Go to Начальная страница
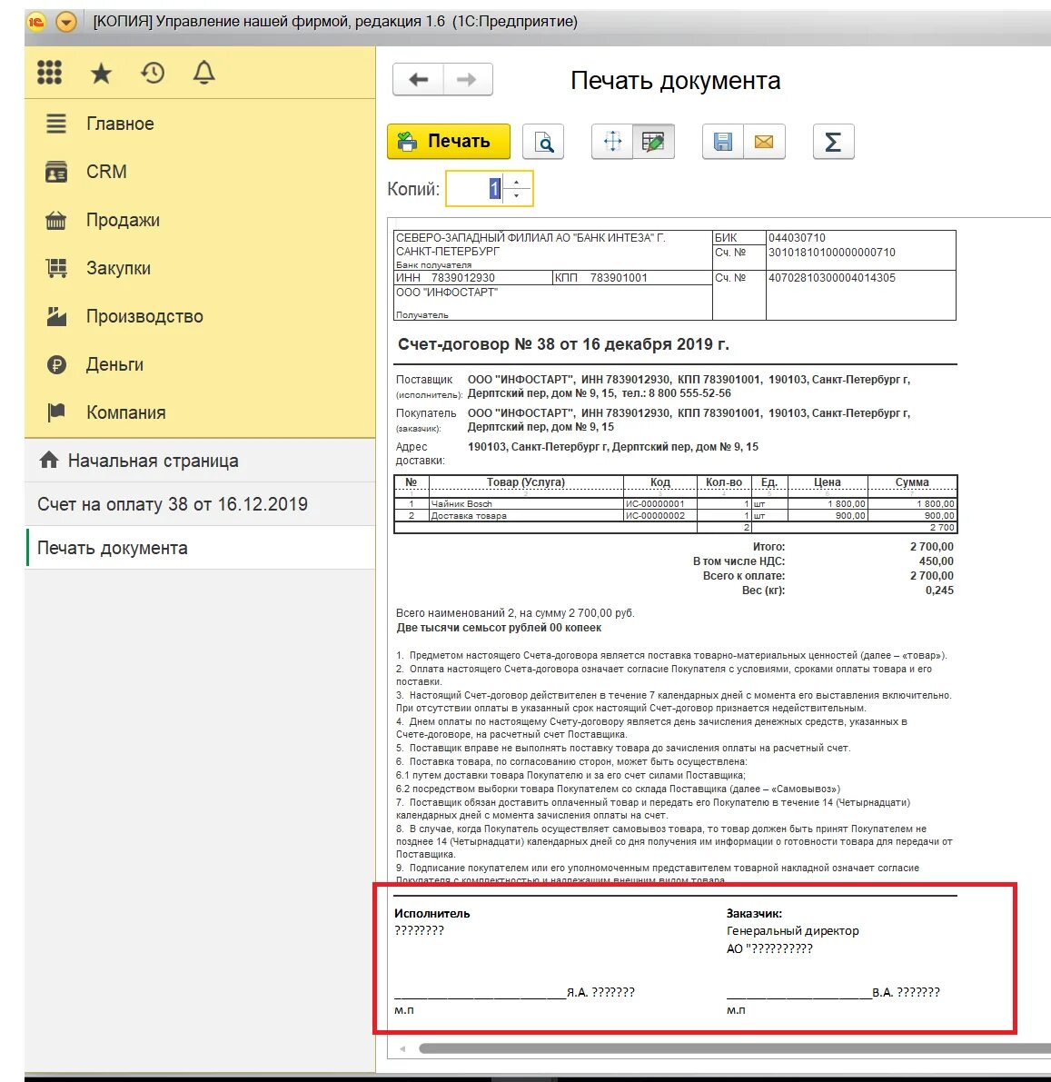 [153, 461]
